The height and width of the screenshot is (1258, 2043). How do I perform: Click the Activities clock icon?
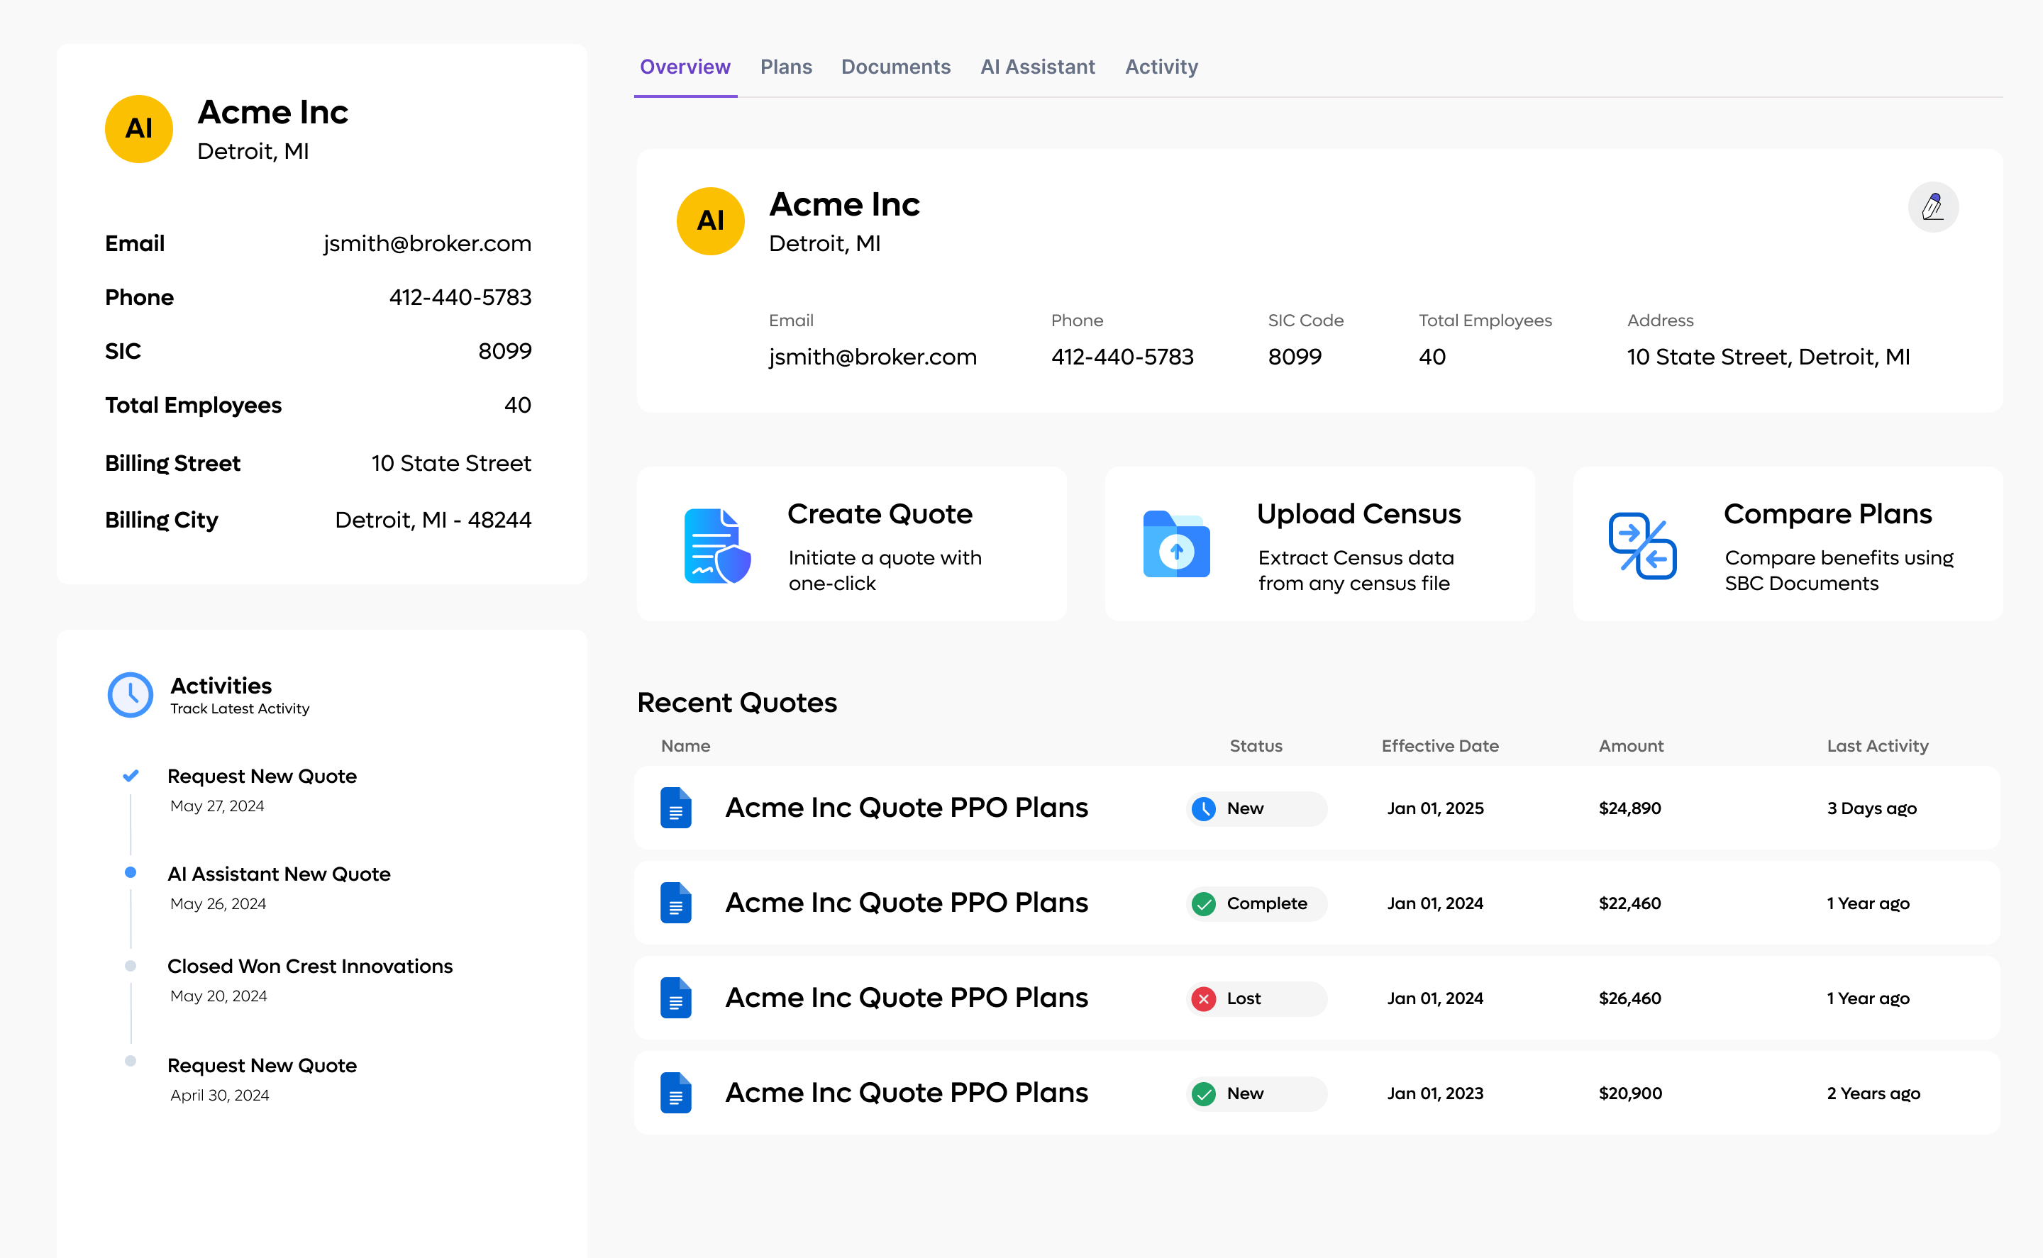131,695
